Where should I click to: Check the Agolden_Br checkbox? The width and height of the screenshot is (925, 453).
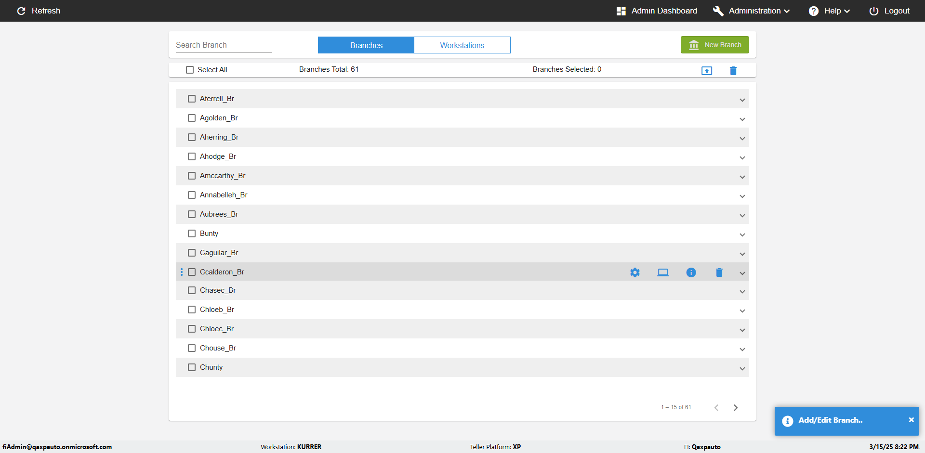(x=192, y=118)
